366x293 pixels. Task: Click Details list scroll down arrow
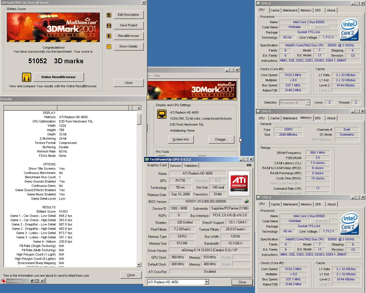point(139,265)
